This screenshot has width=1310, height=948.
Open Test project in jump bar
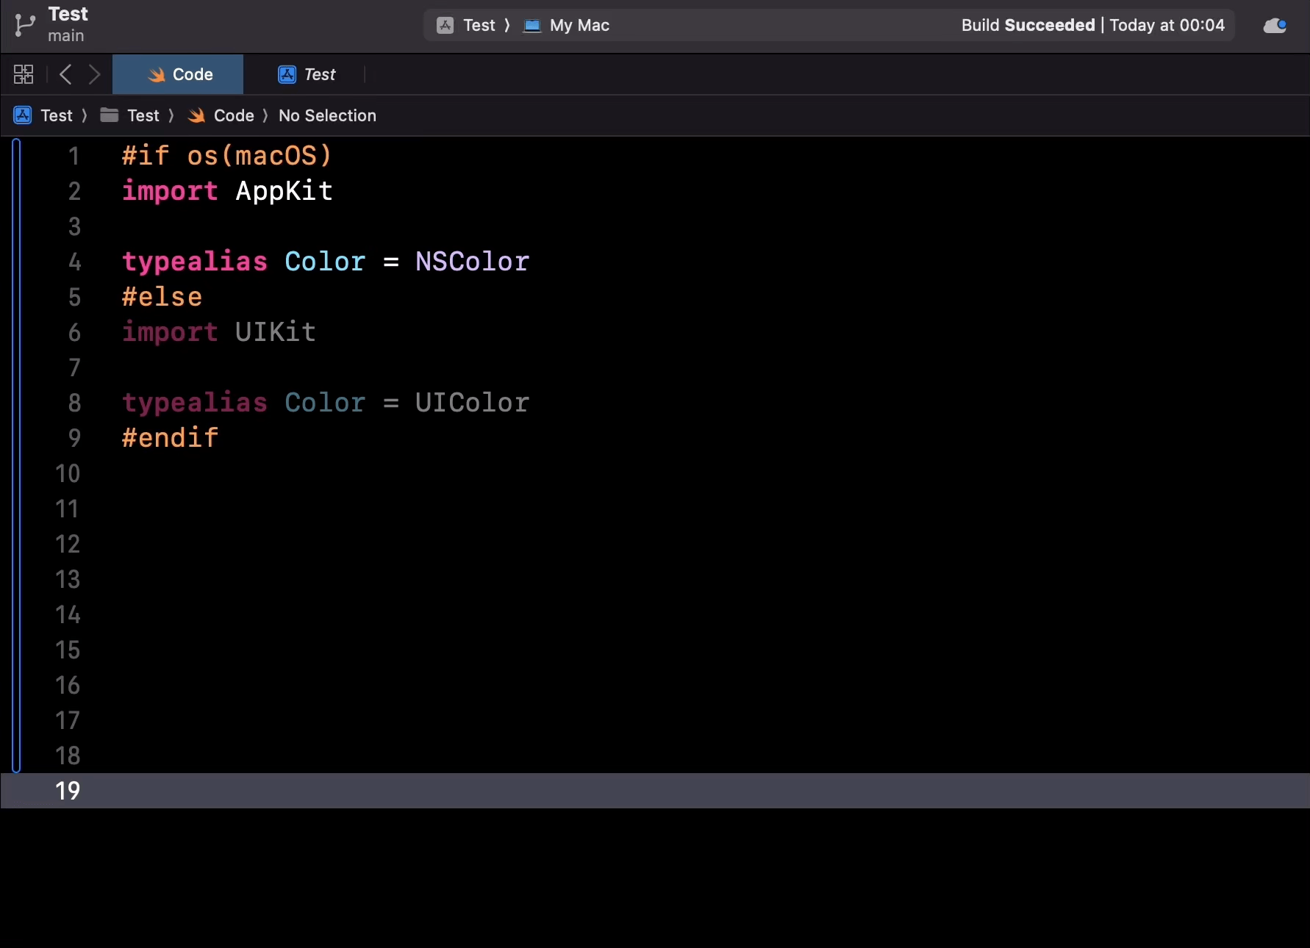pos(57,115)
